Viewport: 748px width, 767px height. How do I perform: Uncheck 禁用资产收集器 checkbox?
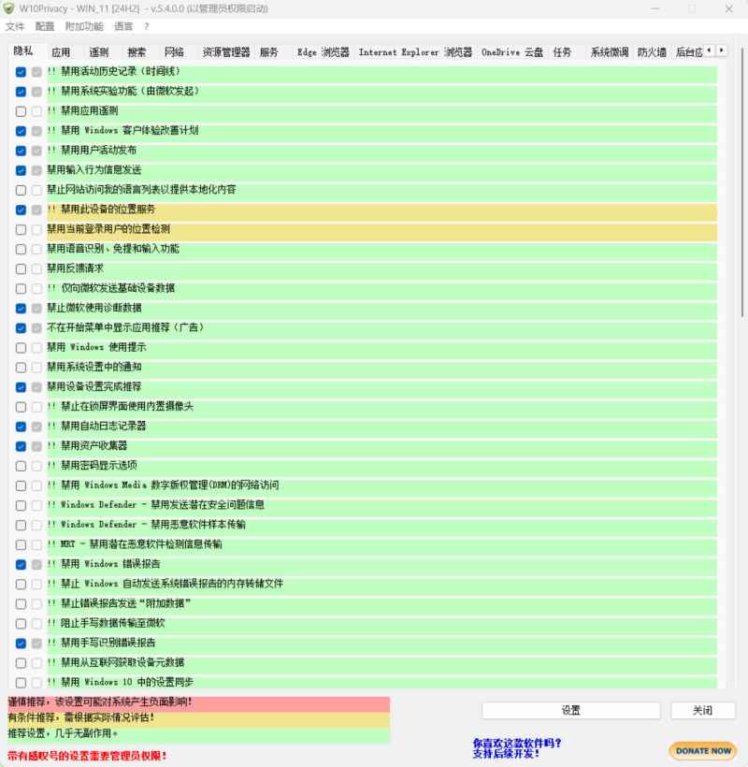click(x=21, y=446)
